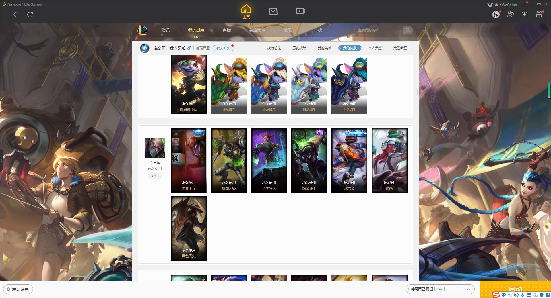The height and width of the screenshot is (298, 551).
Task: Open the 荣誉截图 sub-tab
Action: (x=400, y=48)
